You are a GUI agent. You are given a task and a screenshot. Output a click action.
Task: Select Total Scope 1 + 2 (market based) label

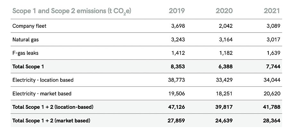click(x=51, y=121)
